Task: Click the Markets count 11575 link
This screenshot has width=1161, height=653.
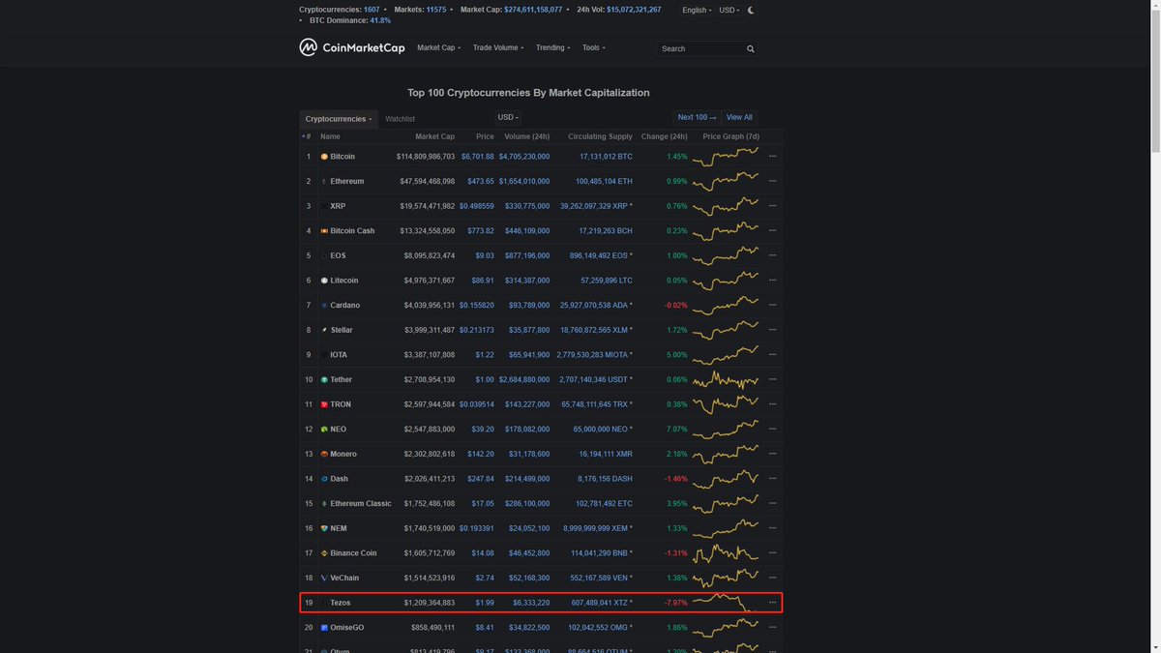Action: 436,10
